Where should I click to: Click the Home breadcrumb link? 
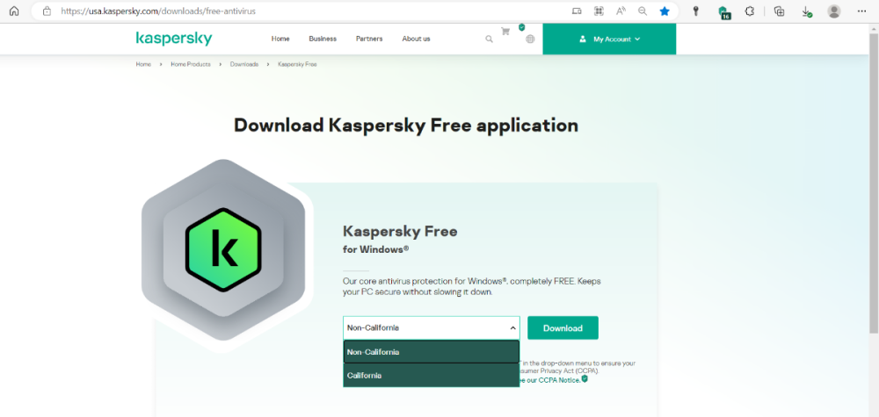coord(143,64)
